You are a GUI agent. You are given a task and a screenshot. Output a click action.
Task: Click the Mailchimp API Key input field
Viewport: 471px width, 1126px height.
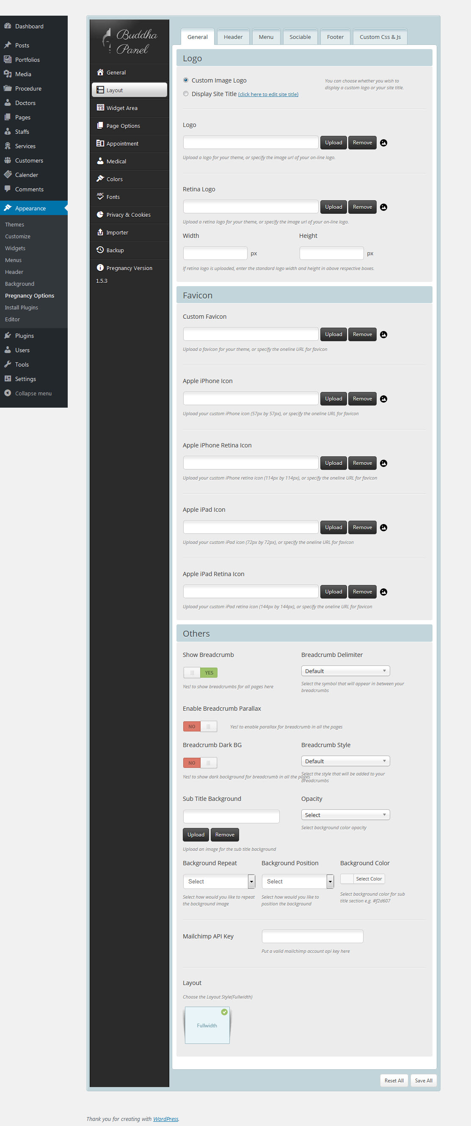coord(312,936)
